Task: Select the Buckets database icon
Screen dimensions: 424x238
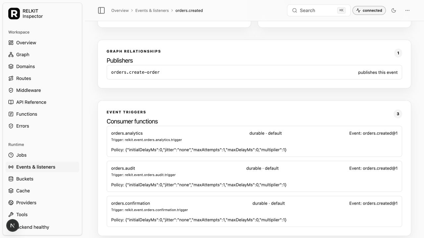Action: pos(11,179)
